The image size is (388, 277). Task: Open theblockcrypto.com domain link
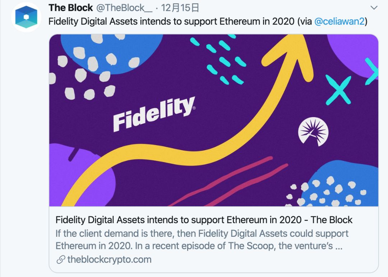(x=109, y=259)
